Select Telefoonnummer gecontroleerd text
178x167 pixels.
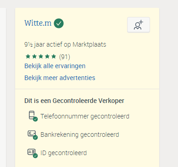click(x=85, y=116)
